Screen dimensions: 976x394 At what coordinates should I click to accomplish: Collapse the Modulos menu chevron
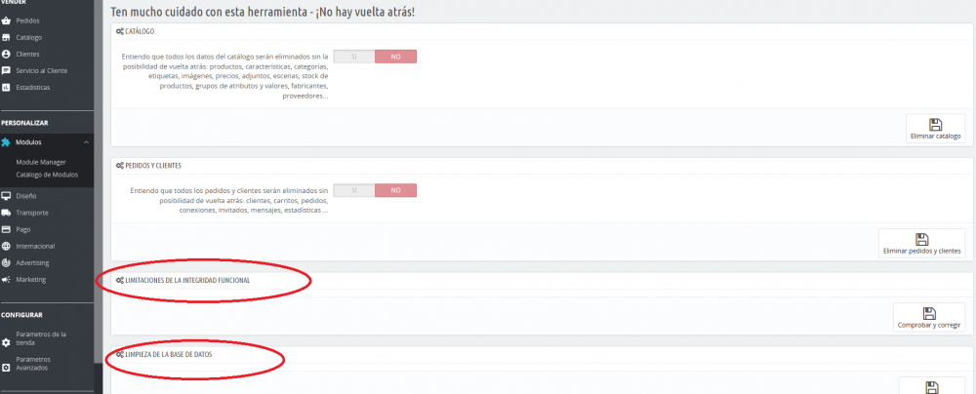[x=86, y=142]
